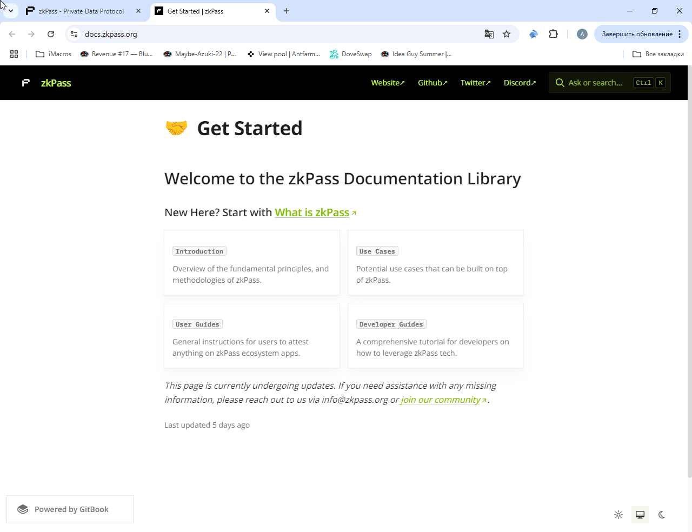Open the User Guides card

click(252, 336)
